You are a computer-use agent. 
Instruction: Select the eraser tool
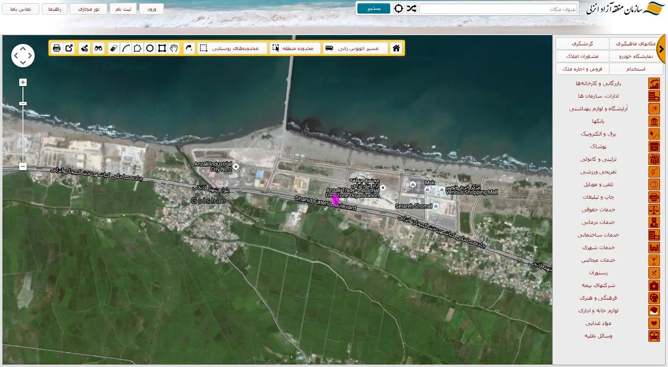[113, 48]
